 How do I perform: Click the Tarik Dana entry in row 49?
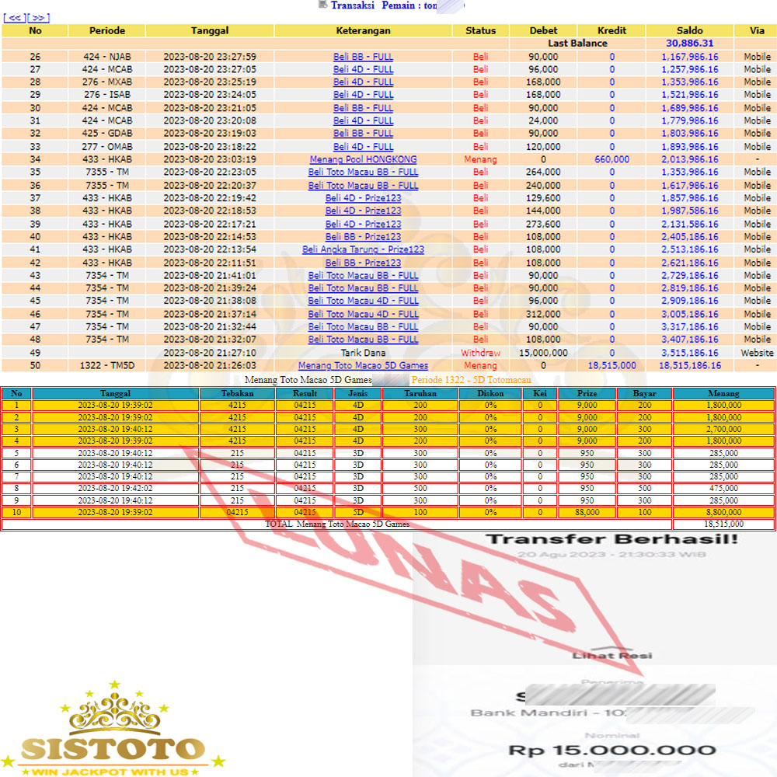click(x=363, y=353)
